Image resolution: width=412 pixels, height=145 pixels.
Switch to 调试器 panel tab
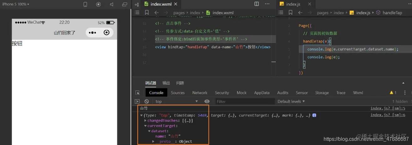pos(151,83)
